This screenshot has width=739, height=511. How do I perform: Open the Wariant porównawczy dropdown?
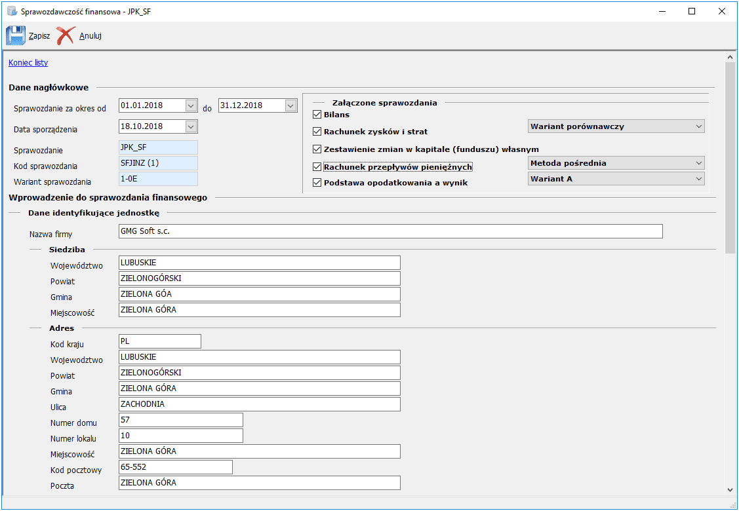(x=616, y=126)
